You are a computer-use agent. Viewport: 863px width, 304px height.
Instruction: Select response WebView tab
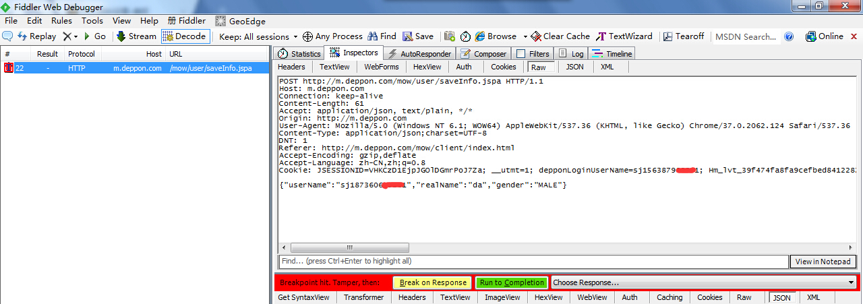coord(592,297)
